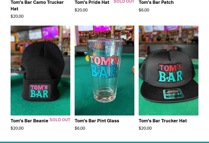
Task: Click the Tom's Bar Trucker Hat title
Action: click(x=163, y=121)
